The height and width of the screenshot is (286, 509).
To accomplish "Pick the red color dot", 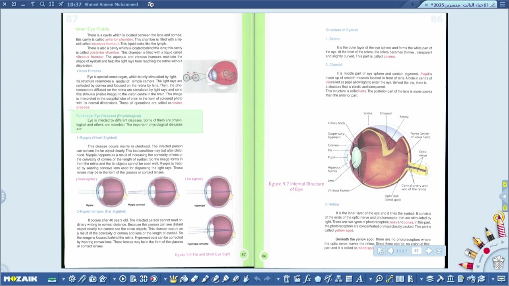I will 487,251.
